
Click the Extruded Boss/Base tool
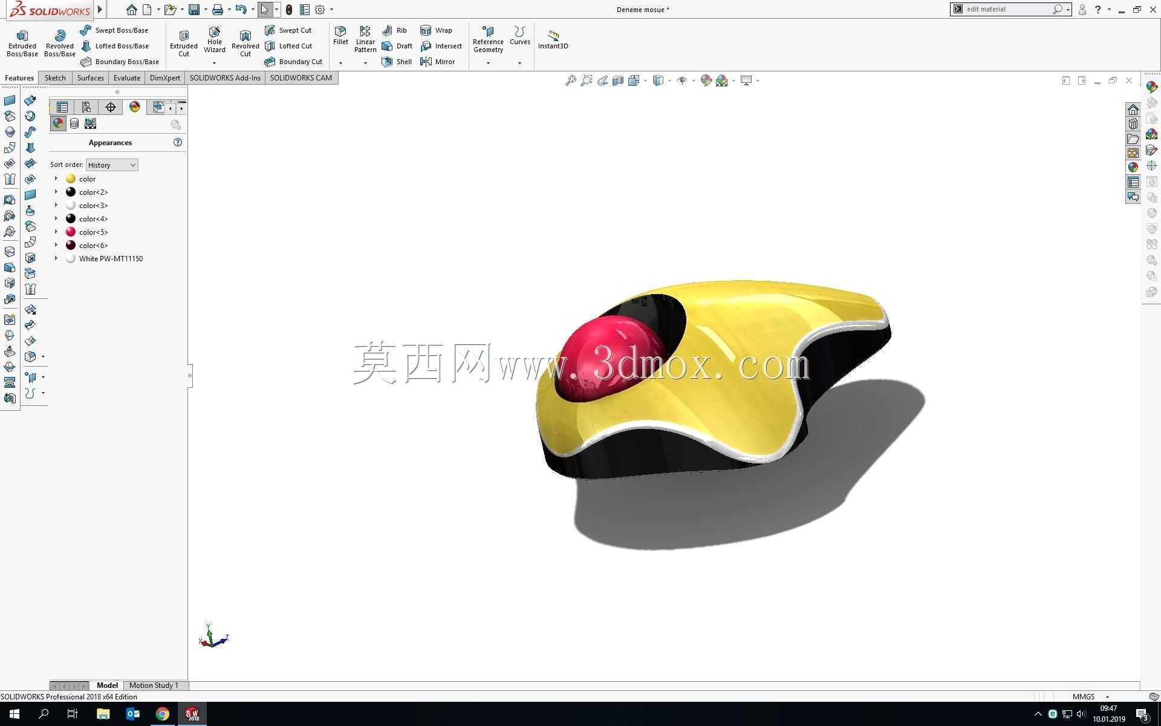click(x=22, y=43)
